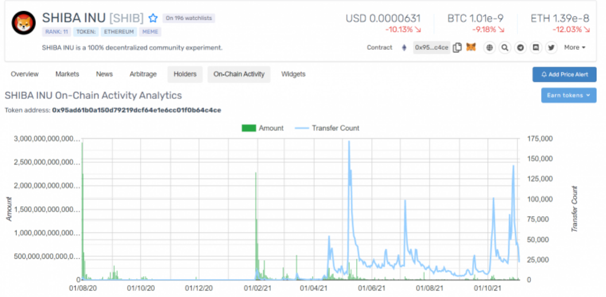
Task: Click the MEME tag badge
Action: point(150,32)
